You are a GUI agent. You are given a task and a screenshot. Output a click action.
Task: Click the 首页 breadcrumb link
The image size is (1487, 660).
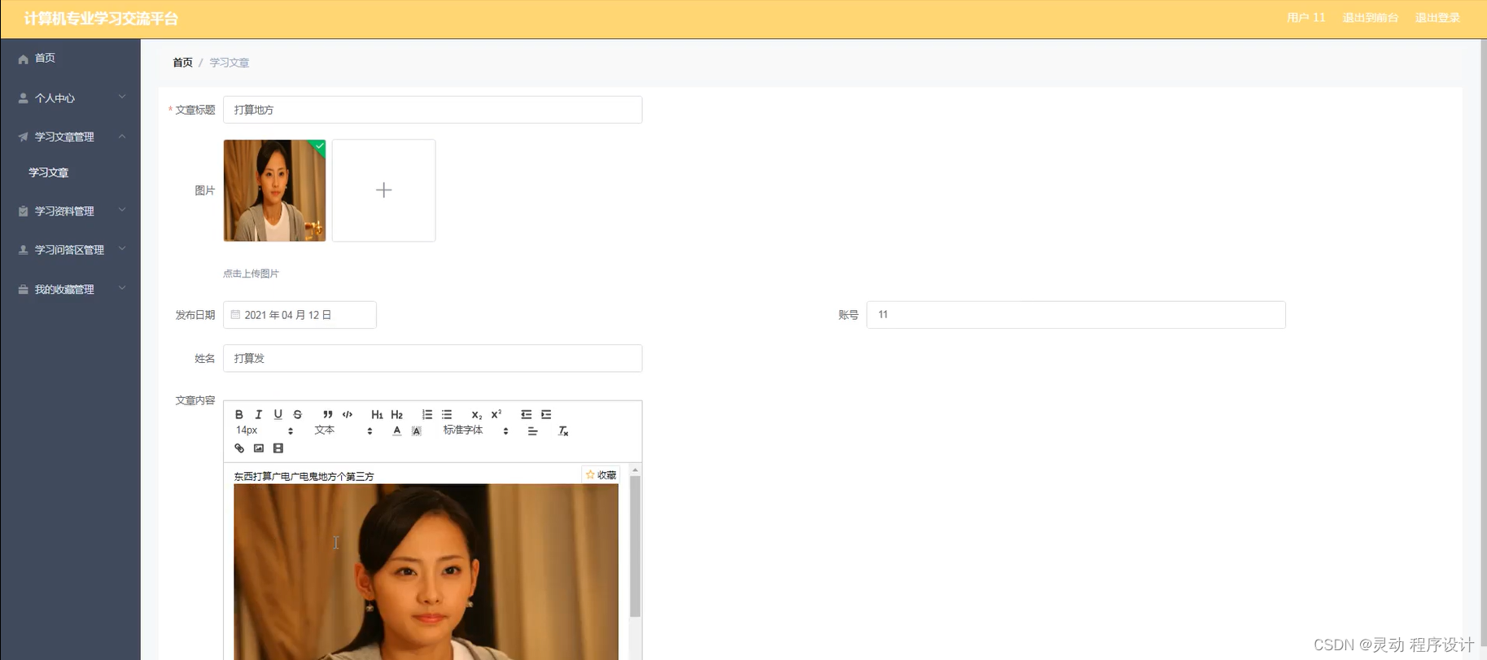click(182, 63)
